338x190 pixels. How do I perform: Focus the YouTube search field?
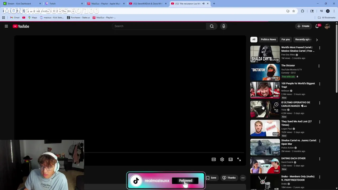(159, 26)
